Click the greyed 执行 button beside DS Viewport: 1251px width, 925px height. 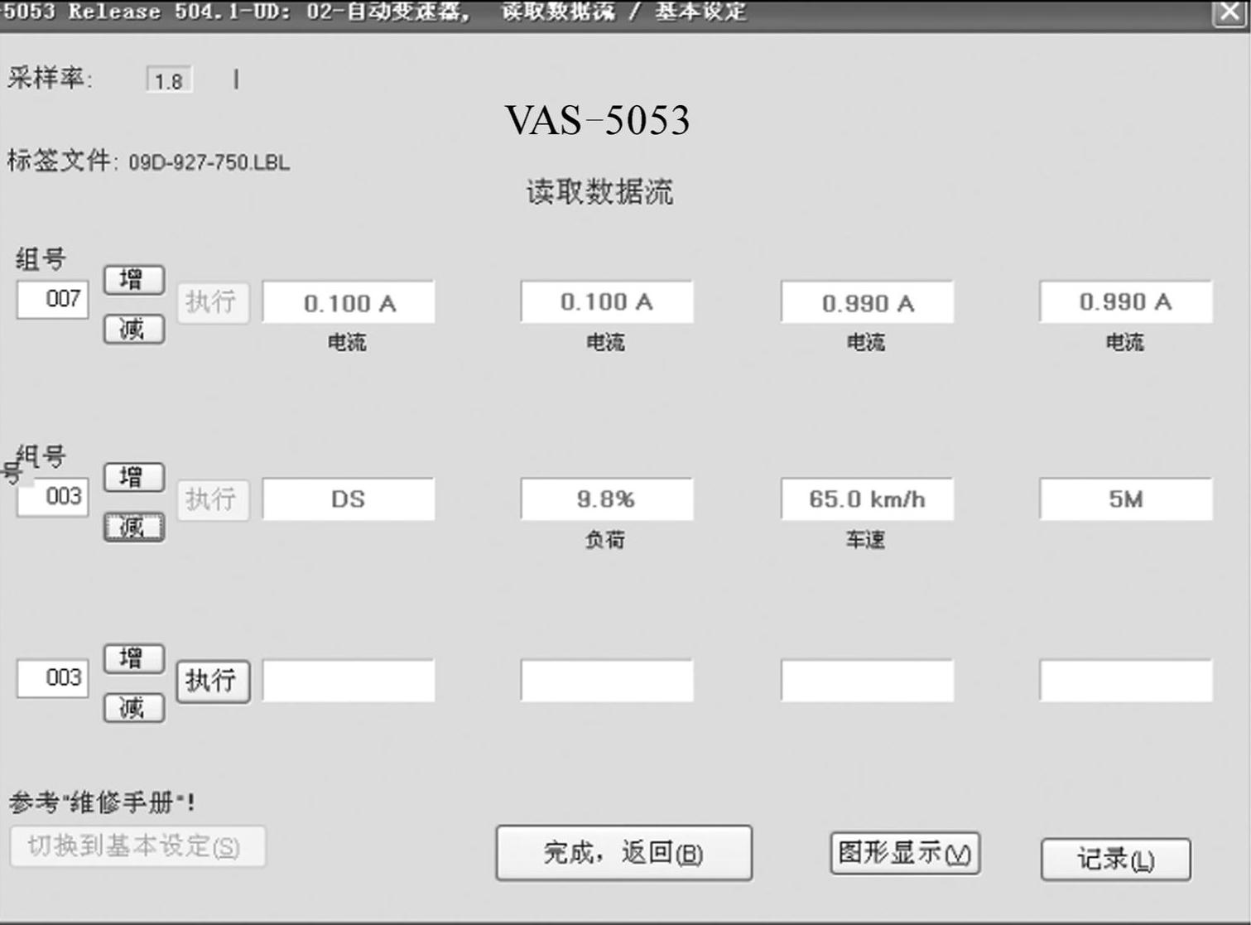point(213,499)
